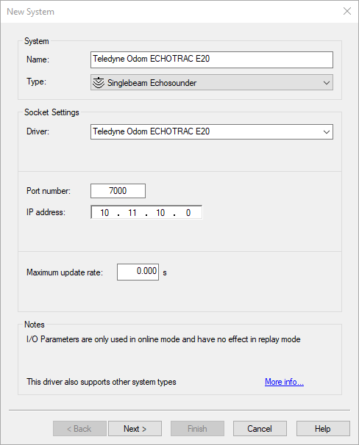Click the 'New System' title text
The height and width of the screenshot is (445, 359).
(x=30, y=12)
